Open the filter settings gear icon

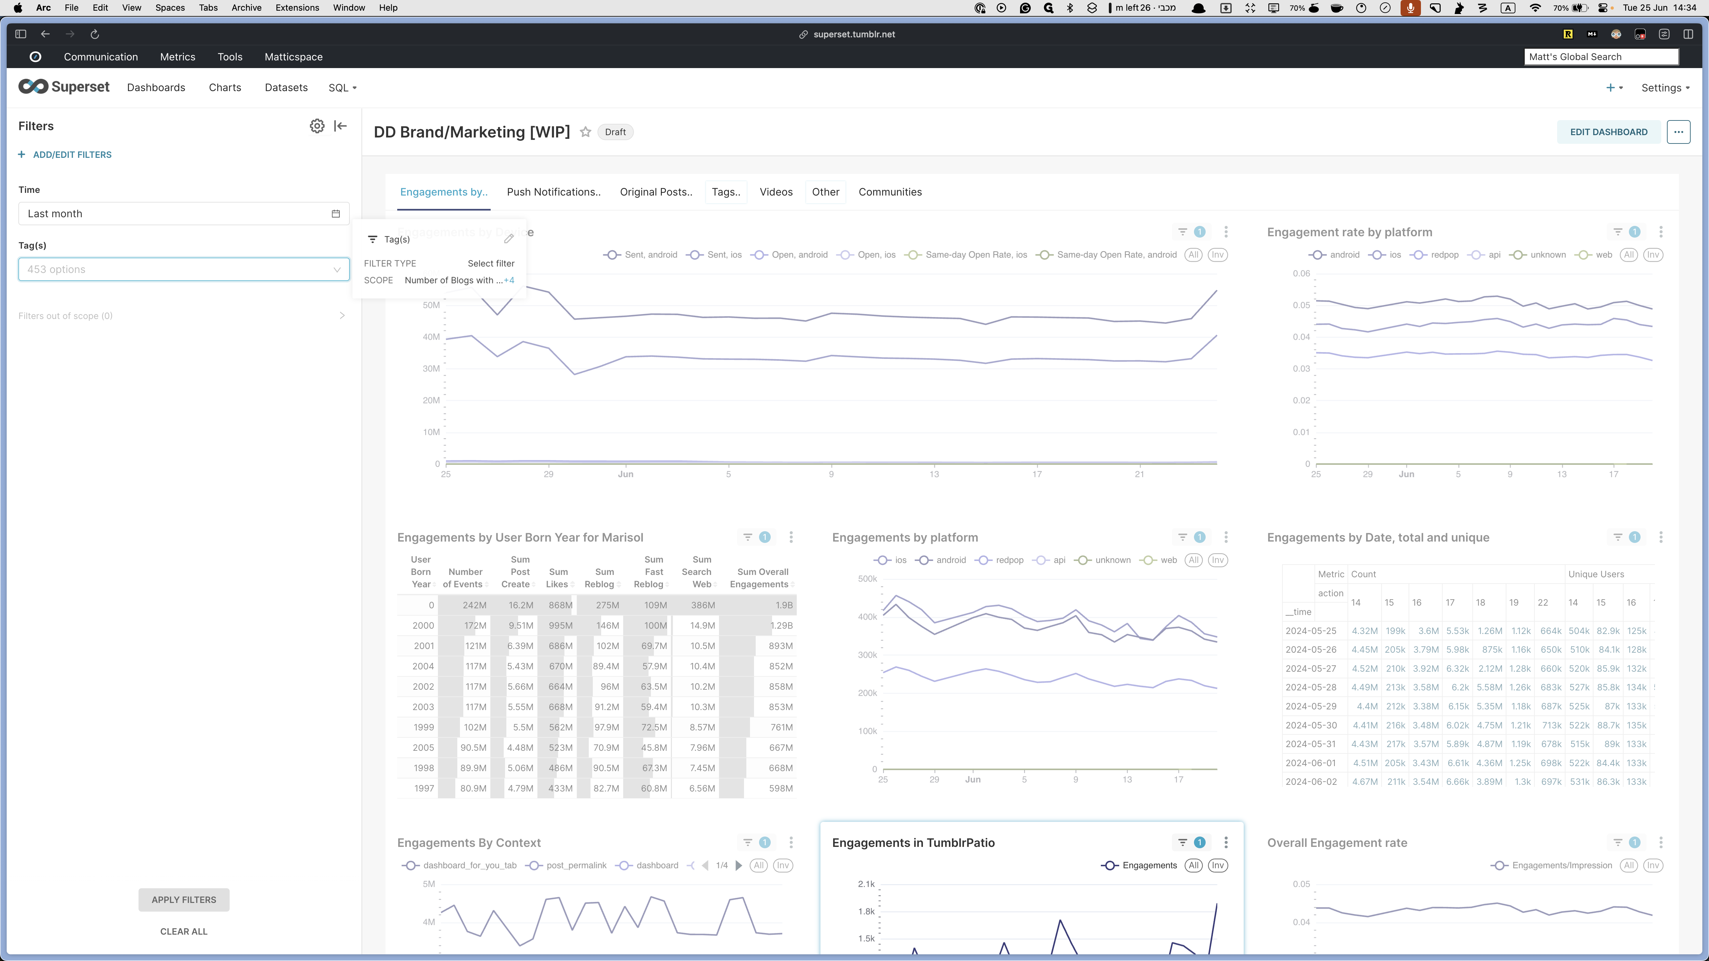tap(317, 126)
